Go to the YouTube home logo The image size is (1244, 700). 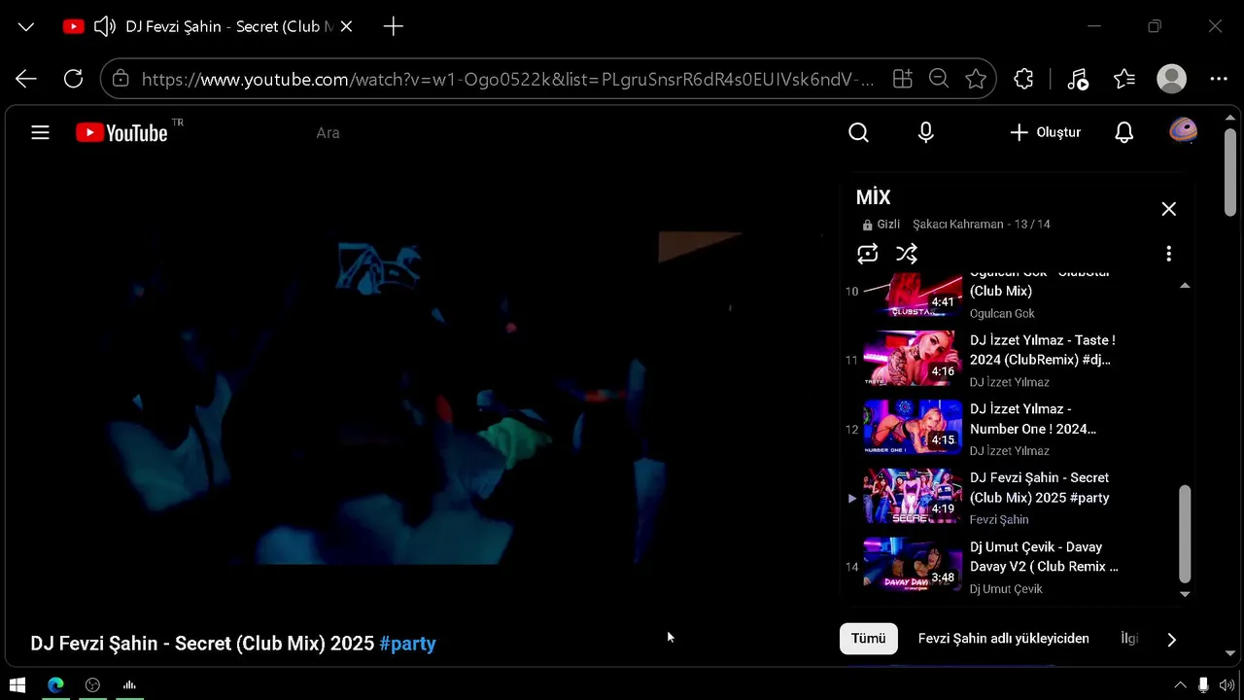pyautogui.click(x=122, y=133)
